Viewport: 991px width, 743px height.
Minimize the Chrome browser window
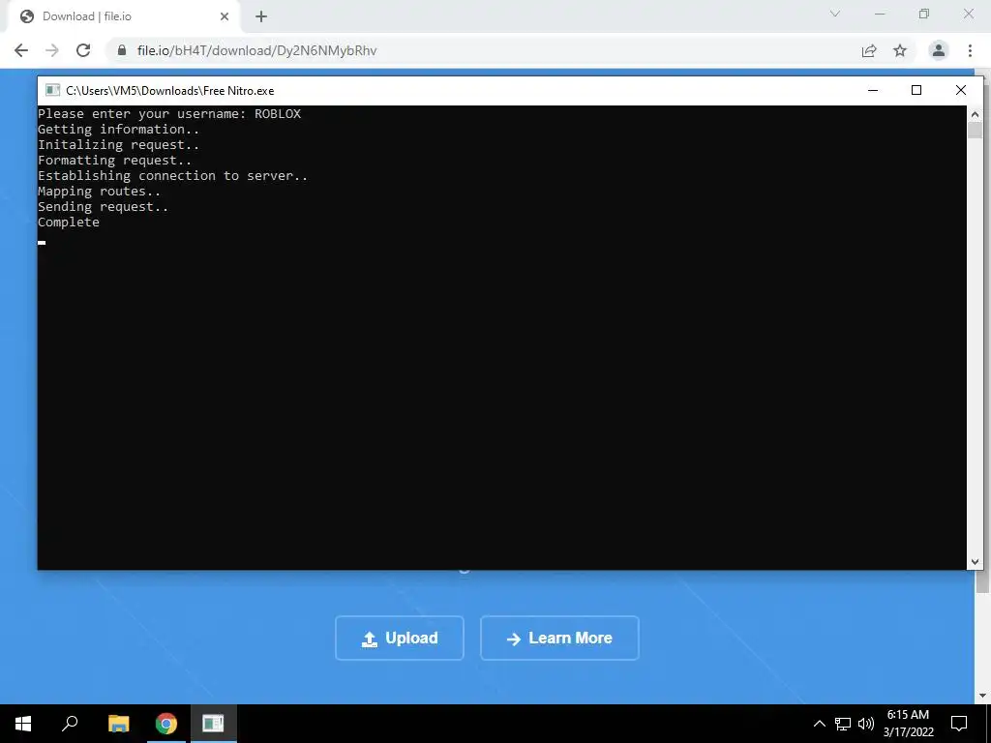pos(880,14)
